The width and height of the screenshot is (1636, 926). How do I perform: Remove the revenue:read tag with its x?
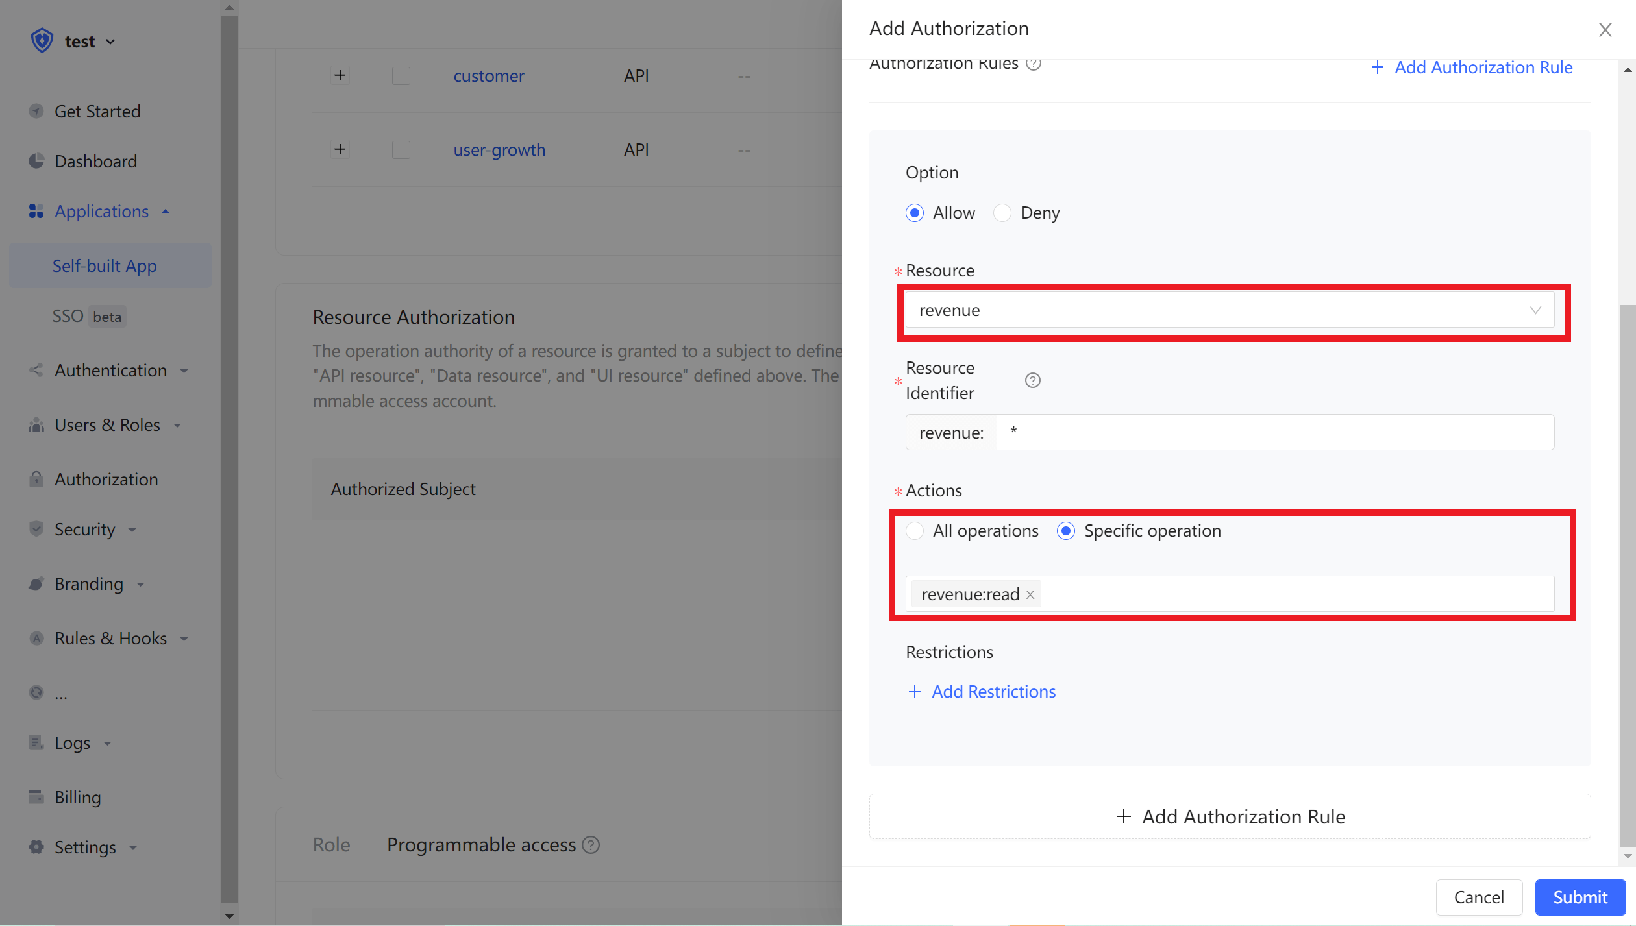[x=1030, y=594]
